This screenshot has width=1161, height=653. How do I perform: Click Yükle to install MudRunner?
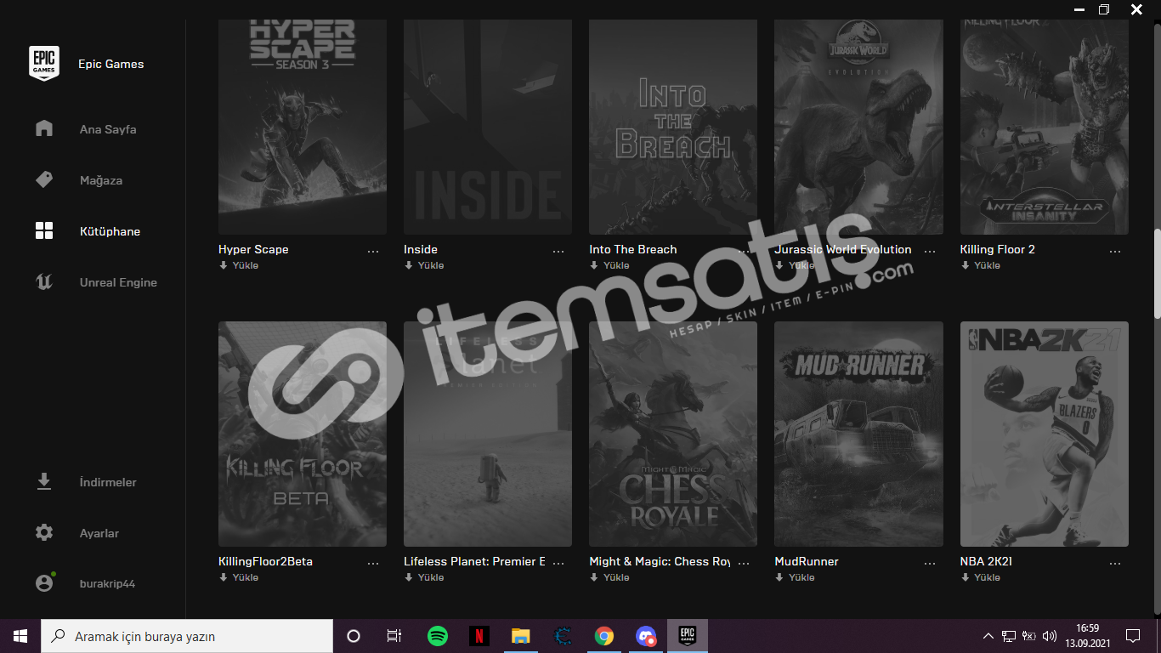[x=796, y=577]
